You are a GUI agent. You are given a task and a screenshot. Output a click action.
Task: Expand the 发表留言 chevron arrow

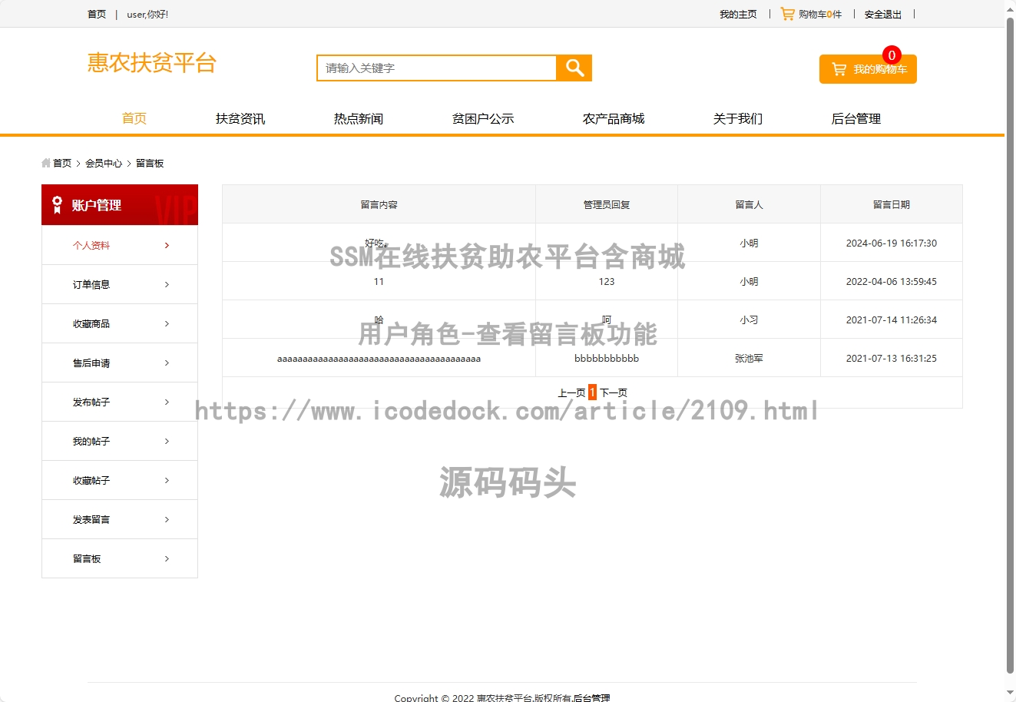coord(167,519)
